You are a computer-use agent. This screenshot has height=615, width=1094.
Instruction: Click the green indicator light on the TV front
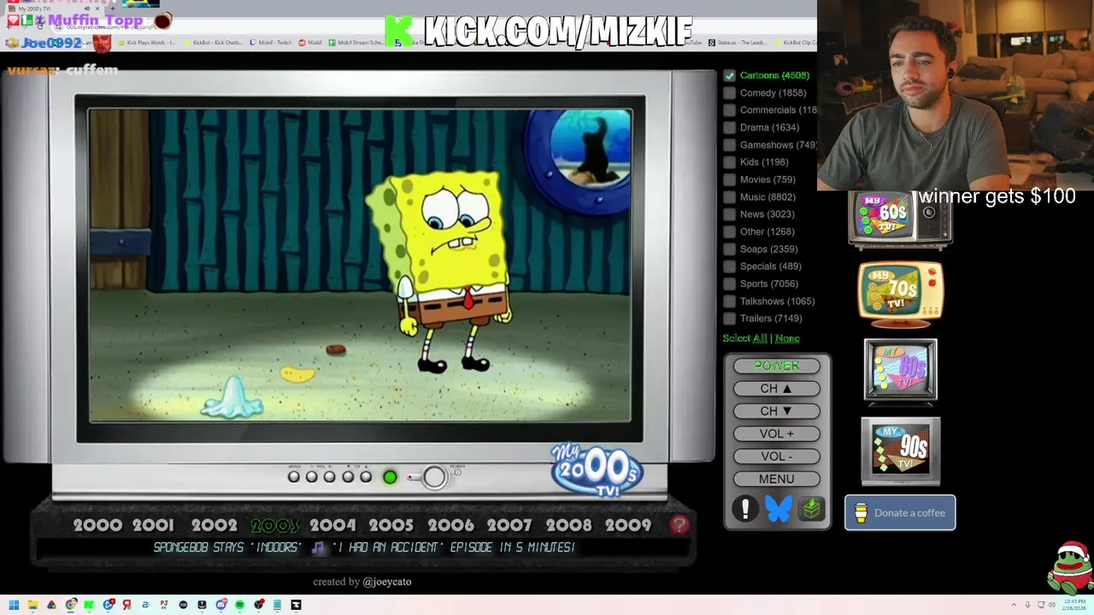[x=390, y=477]
